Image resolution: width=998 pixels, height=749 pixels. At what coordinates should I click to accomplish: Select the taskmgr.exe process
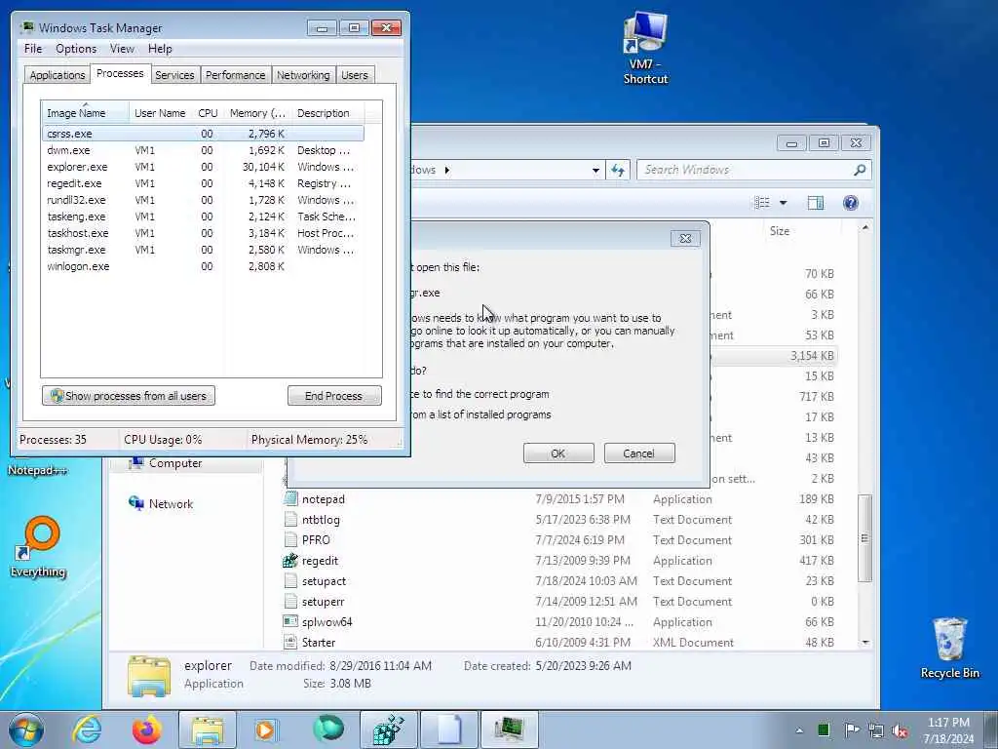click(x=204, y=250)
